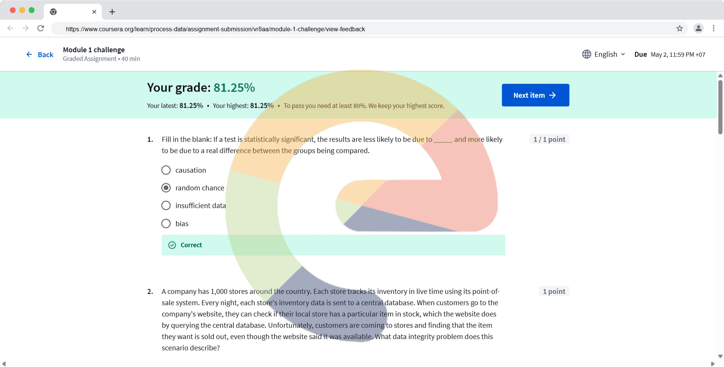Expand the English language dropdown
724x367 pixels.
coord(609,54)
